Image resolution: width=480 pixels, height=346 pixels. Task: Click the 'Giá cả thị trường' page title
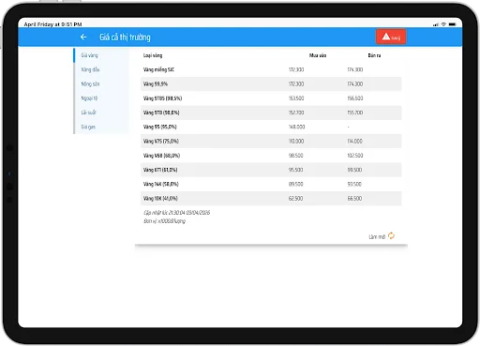click(x=125, y=37)
